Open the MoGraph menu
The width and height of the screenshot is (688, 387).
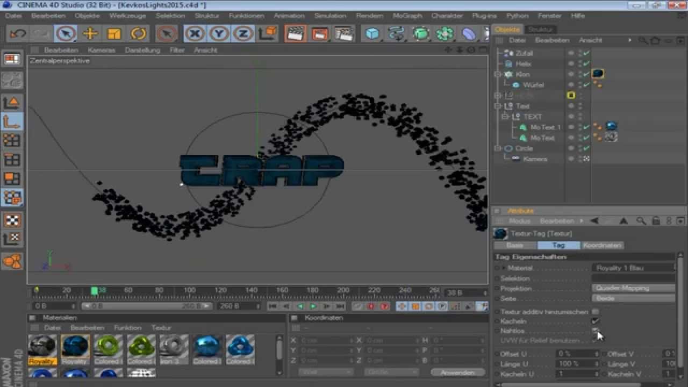click(x=407, y=16)
